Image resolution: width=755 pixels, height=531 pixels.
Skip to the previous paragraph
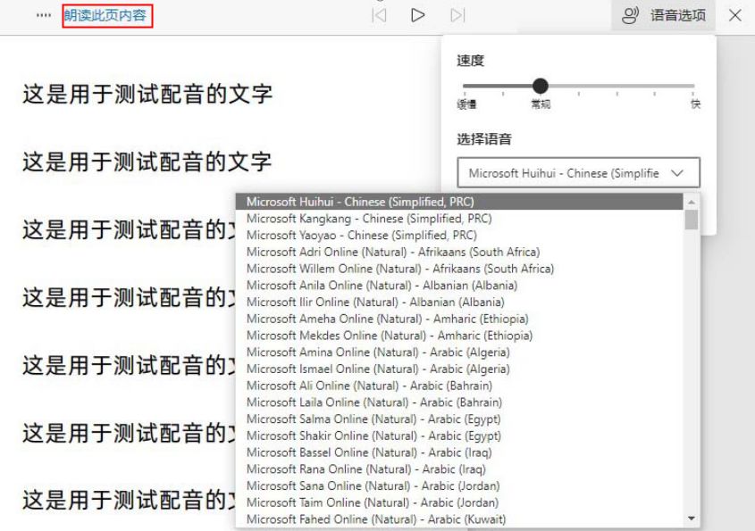(x=380, y=15)
